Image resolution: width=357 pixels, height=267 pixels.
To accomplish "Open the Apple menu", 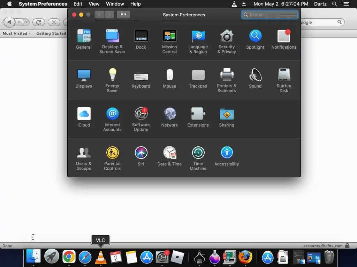I will [x=9, y=4].
